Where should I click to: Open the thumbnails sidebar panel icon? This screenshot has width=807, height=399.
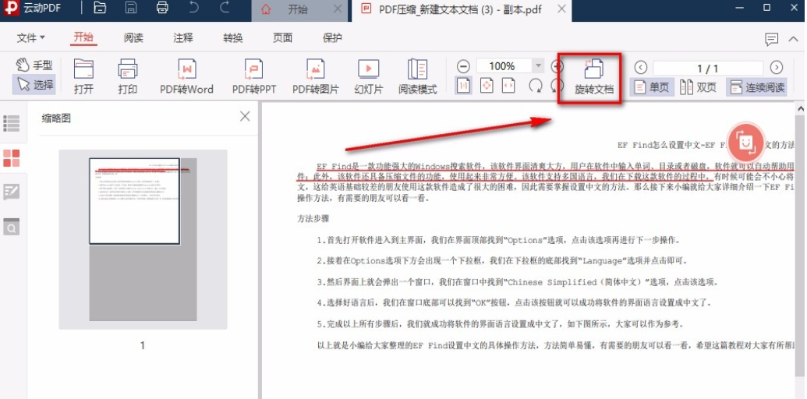(x=12, y=158)
